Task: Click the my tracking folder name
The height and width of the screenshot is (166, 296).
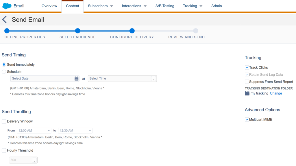Action: pyautogui.click(x=259, y=93)
